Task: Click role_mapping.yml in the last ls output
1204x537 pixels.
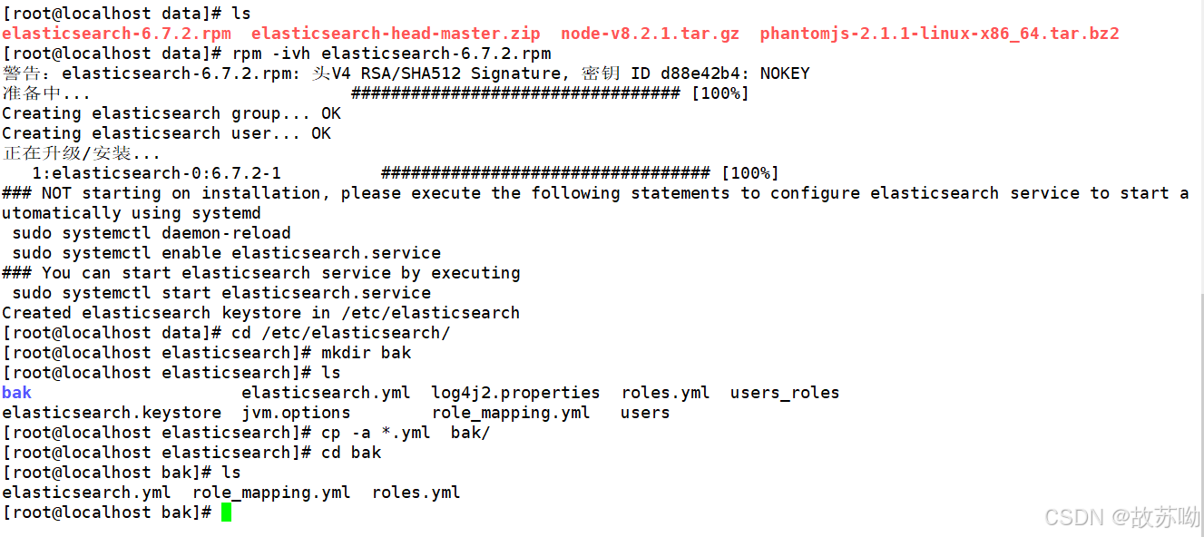Action: tap(271, 493)
